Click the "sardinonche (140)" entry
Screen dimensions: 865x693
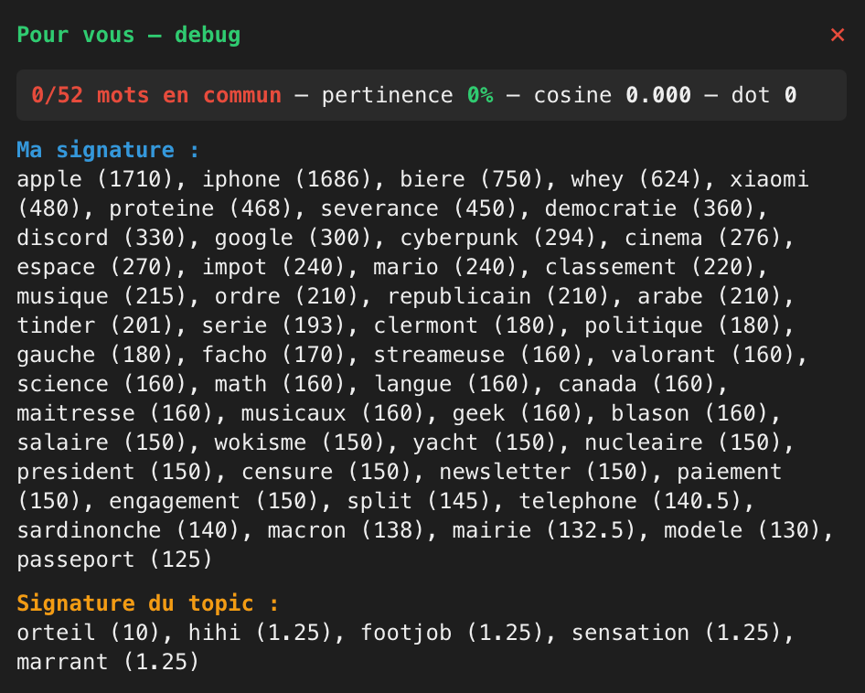click(134, 530)
